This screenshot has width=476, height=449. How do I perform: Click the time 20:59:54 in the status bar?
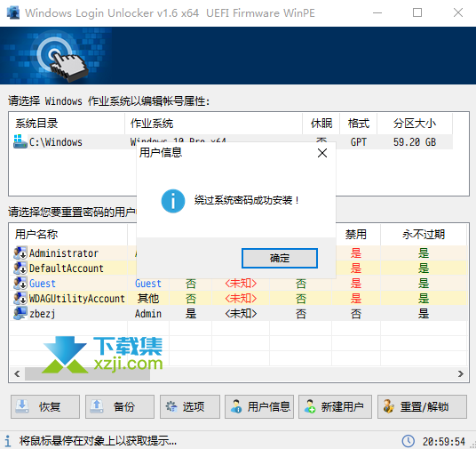[444, 441]
